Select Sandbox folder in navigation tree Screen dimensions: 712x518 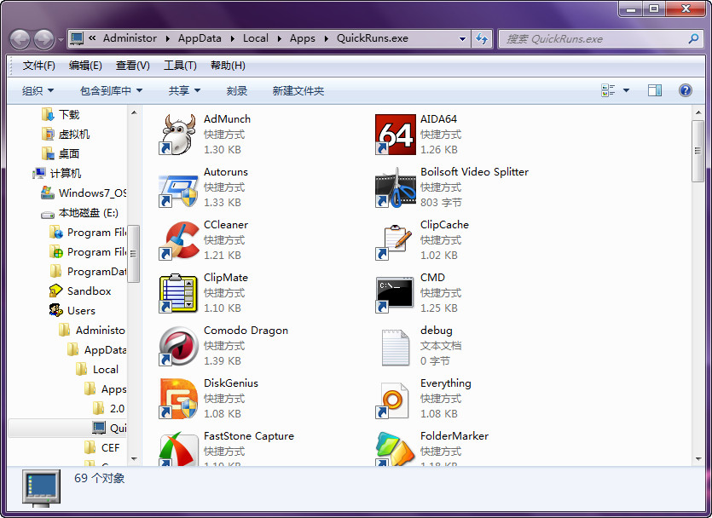(89, 291)
